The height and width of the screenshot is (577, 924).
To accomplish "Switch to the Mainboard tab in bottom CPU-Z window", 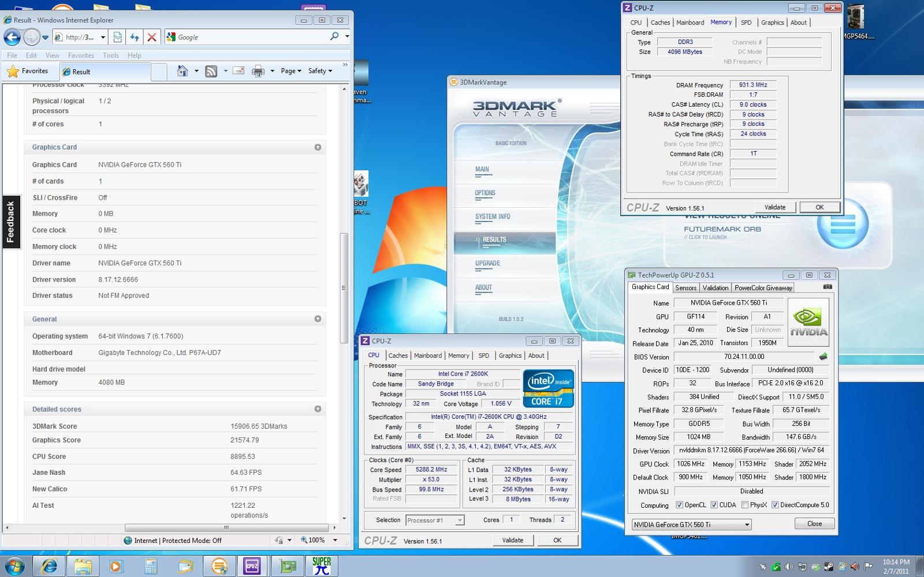I will click(x=428, y=355).
